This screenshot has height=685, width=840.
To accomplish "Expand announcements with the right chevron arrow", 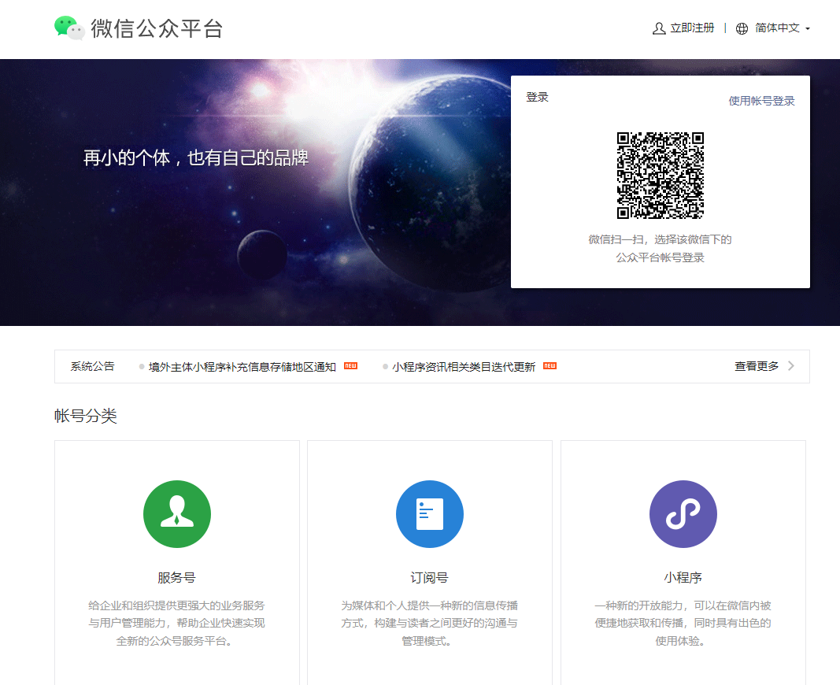I will (791, 366).
